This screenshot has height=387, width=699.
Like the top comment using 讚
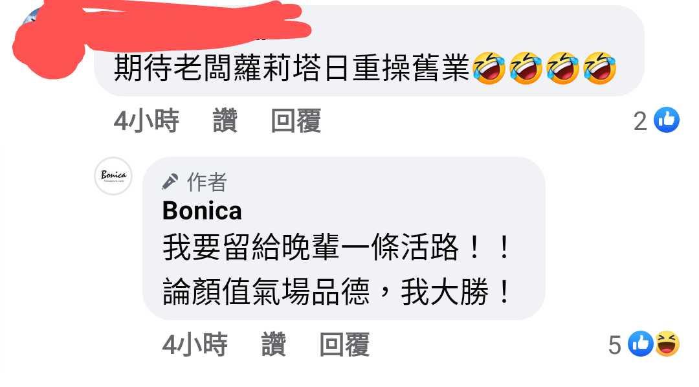[225, 121]
